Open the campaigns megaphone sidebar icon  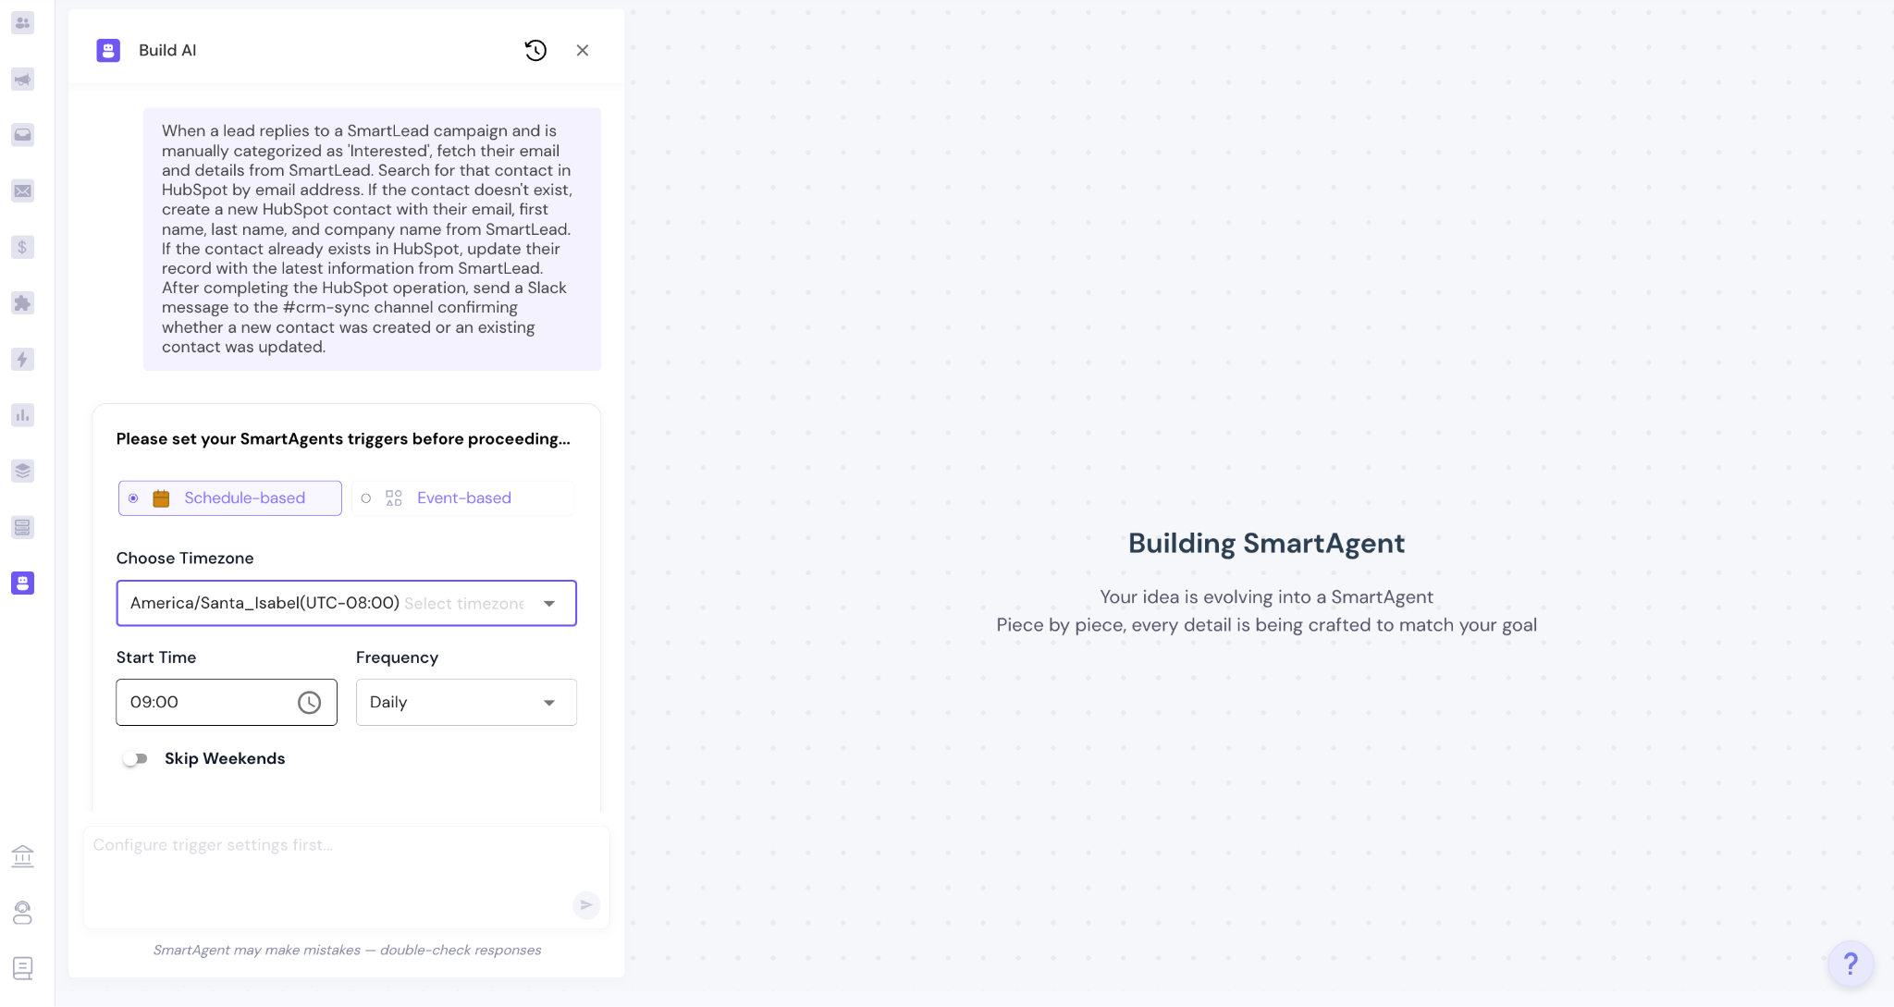(x=22, y=80)
